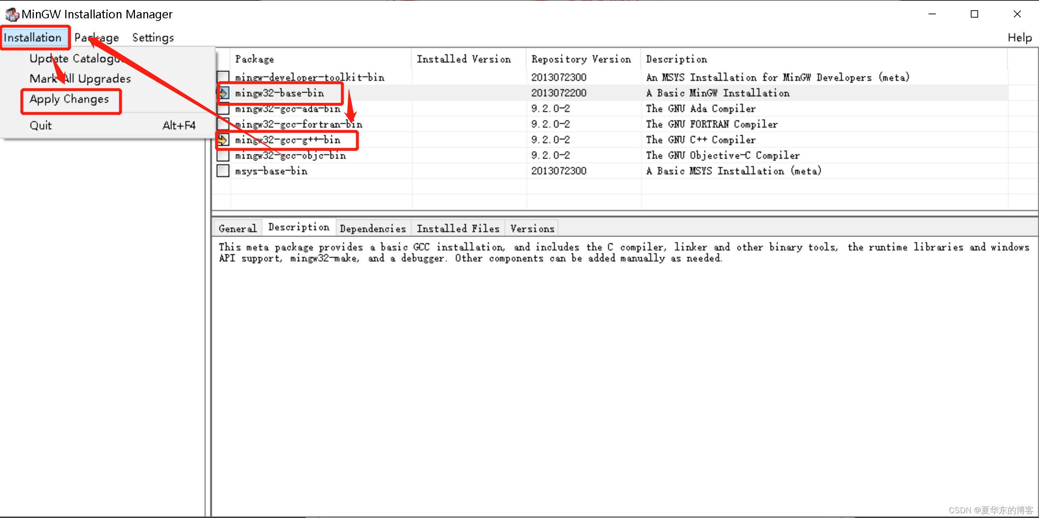
Task: Click the MinGW Installation Manager application icon
Action: point(12,14)
